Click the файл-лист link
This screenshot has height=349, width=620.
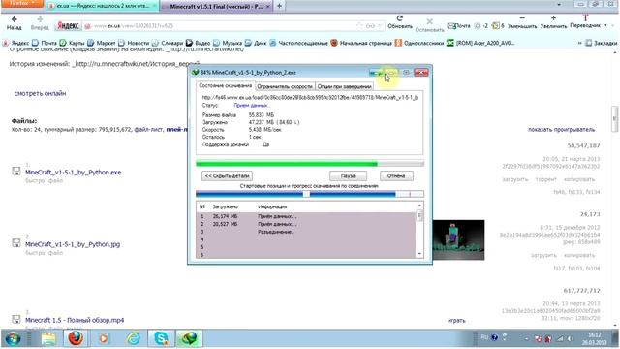pos(148,129)
